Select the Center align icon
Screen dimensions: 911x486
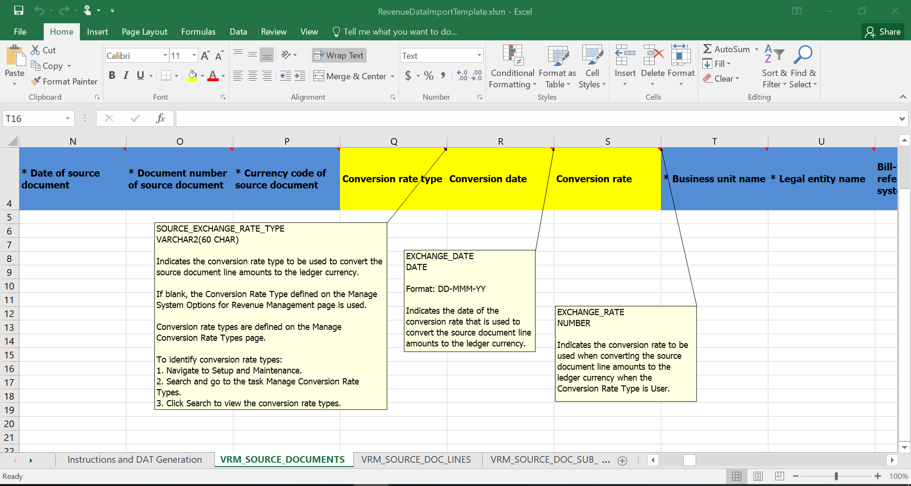(x=252, y=76)
